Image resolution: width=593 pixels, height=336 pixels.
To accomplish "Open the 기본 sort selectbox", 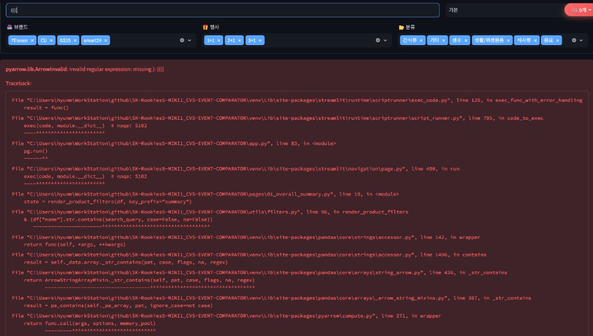I will (x=504, y=10).
